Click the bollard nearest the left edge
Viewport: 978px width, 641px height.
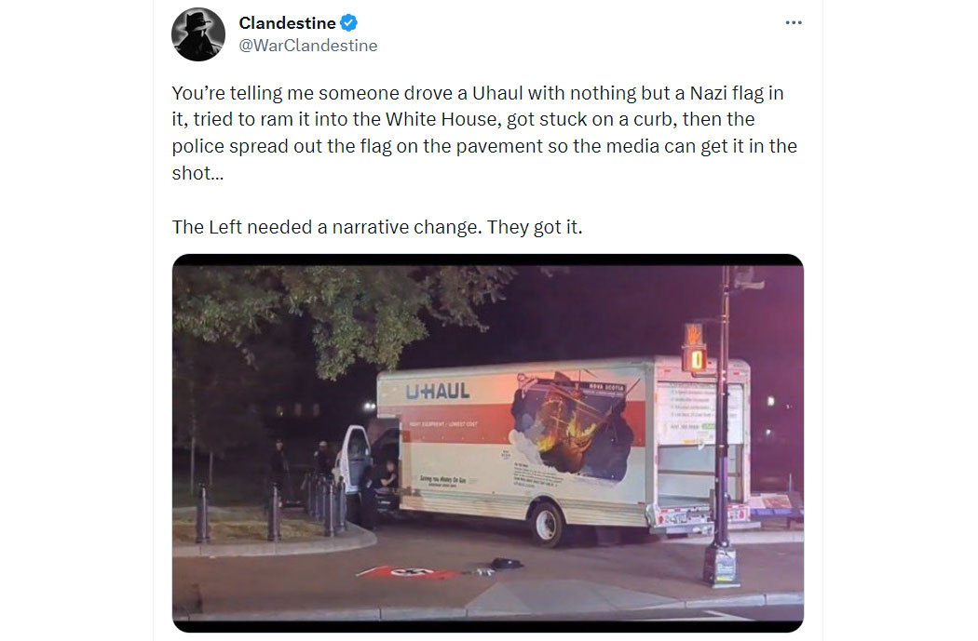point(203,513)
